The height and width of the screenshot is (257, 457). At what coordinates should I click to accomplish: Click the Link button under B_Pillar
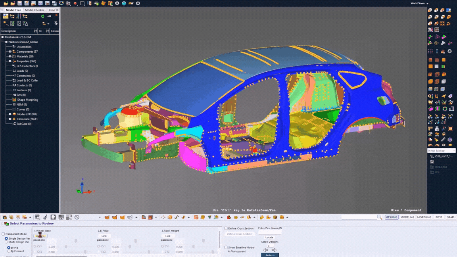(x=104, y=236)
